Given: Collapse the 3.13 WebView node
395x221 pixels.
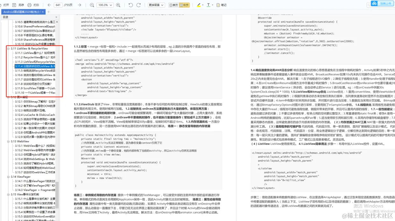Looking at the screenshot, I should coord(9,141).
